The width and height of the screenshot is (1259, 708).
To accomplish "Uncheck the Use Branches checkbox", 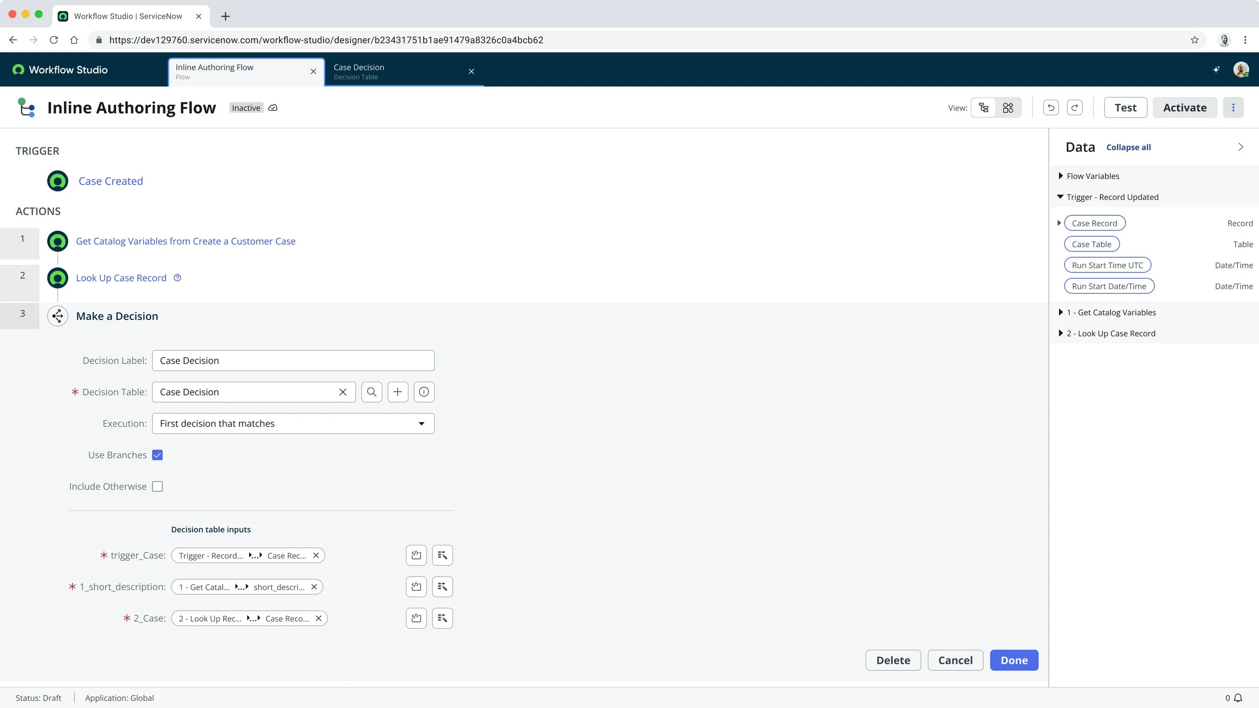I will point(157,455).
